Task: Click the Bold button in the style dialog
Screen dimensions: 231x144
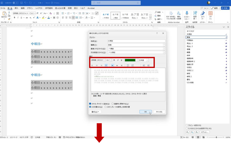Action: click(x=114, y=60)
